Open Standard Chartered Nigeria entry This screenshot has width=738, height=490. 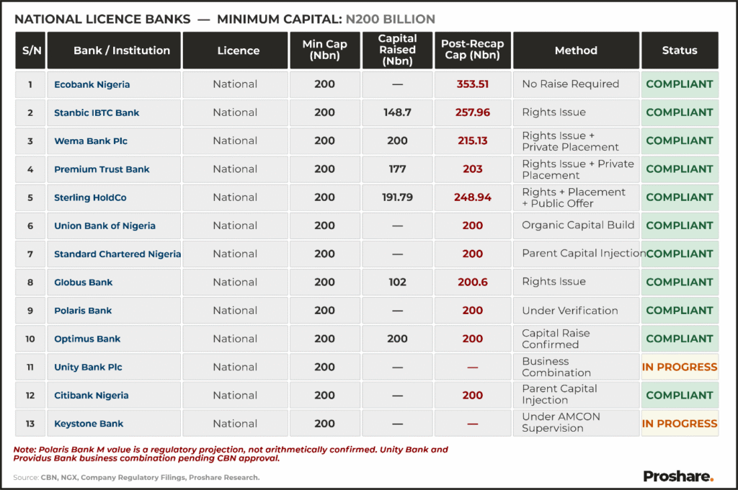(x=117, y=254)
